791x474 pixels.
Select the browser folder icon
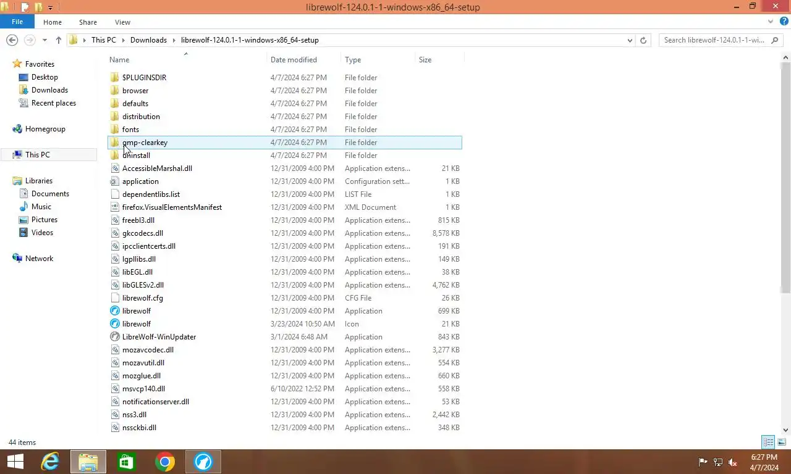[114, 91]
